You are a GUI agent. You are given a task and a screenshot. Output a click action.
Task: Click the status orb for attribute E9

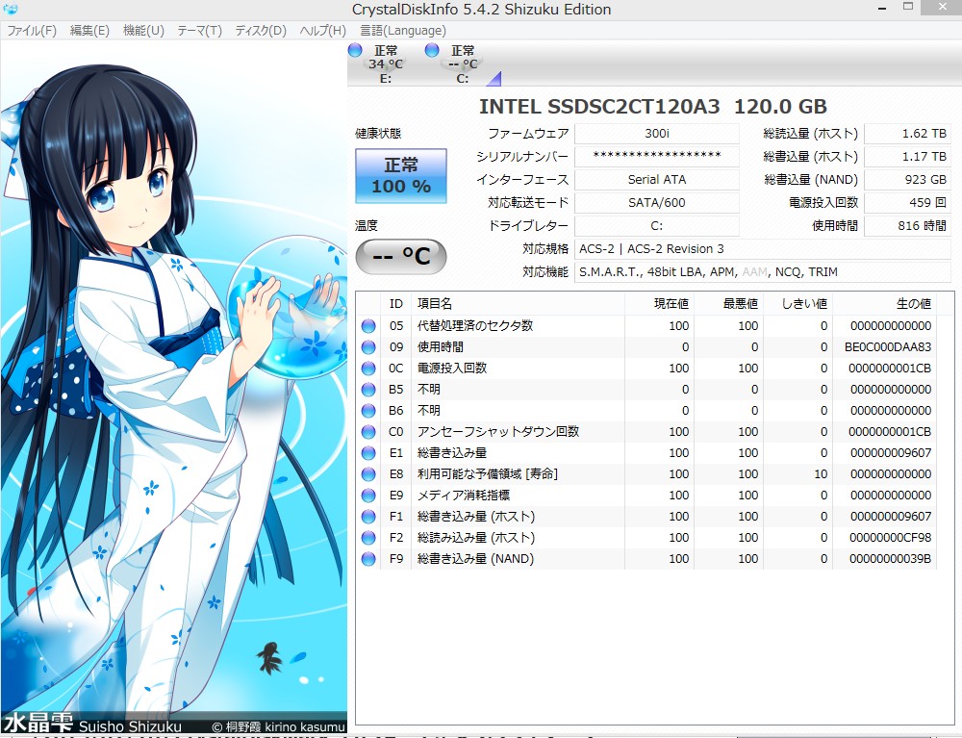coord(368,496)
